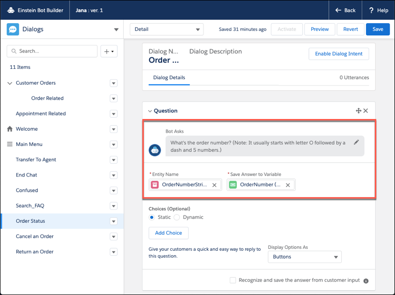Screen dimensions: 395x295
Task: Click Enable Dialog Intent button
Action: 339,54
